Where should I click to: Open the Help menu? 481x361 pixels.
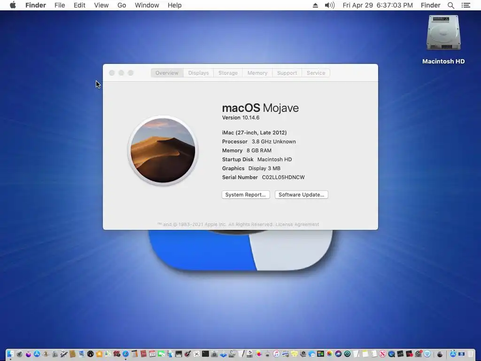(175, 5)
